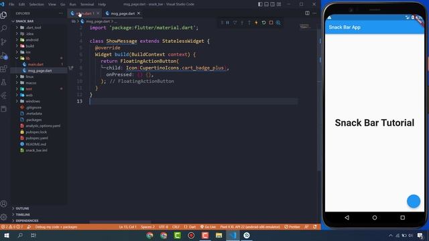Expand the android folder
The image size is (429, 241).
click(x=32, y=40)
